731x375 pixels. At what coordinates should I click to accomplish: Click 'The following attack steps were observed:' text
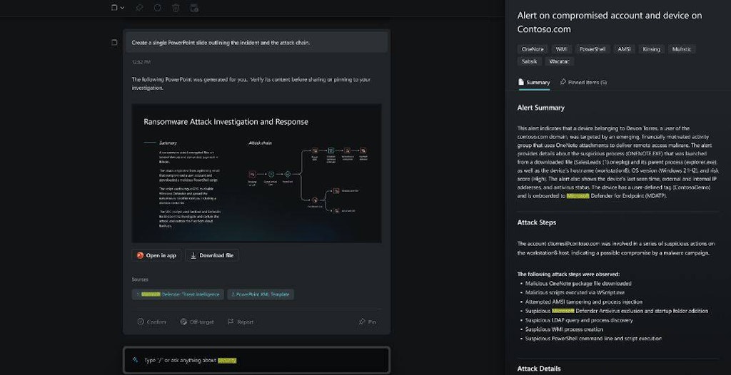[568, 274]
